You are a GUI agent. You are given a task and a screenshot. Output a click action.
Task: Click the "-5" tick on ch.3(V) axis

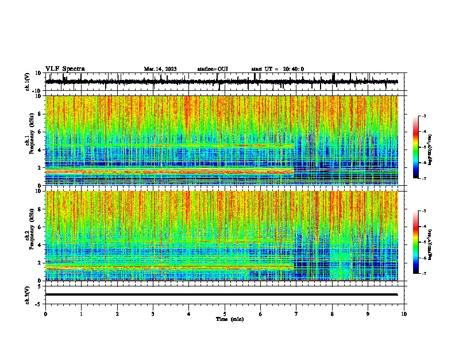pyautogui.click(x=38, y=304)
